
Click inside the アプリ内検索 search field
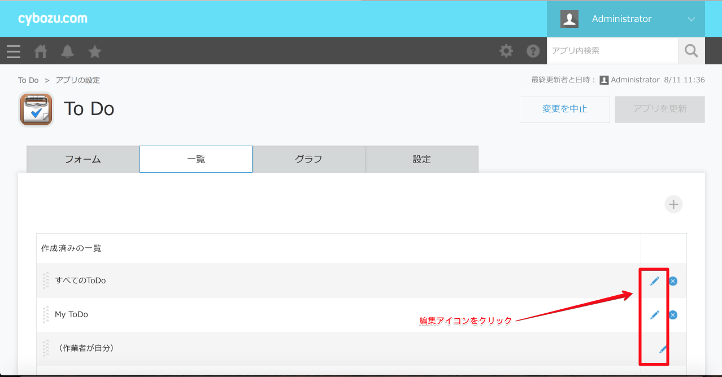pos(612,51)
